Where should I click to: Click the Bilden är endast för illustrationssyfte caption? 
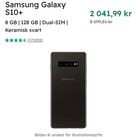[x=68, y=135]
